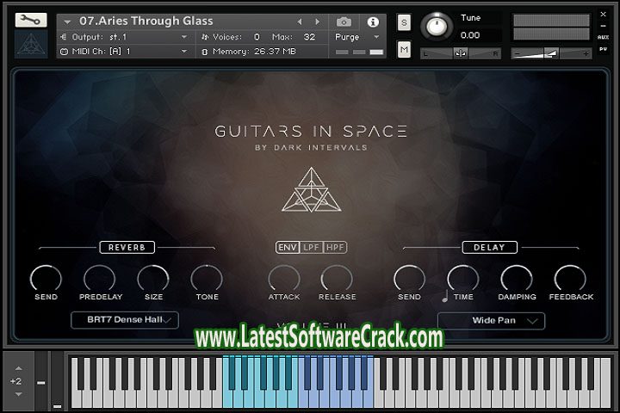Click the pitch bend wheel strip
The height and width of the screenshot is (413, 620).
click(41, 381)
